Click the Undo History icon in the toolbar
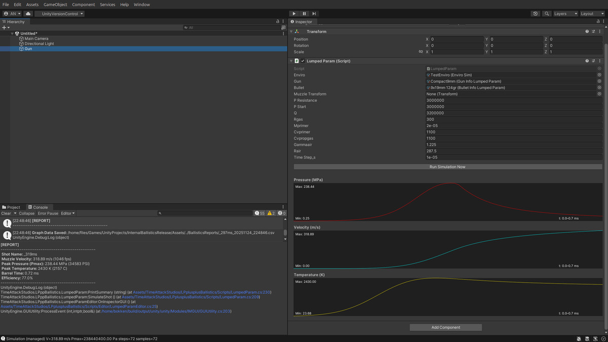The image size is (608, 342). [536, 14]
